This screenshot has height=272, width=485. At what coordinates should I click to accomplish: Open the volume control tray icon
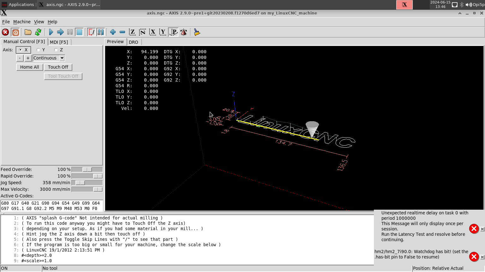click(469, 5)
